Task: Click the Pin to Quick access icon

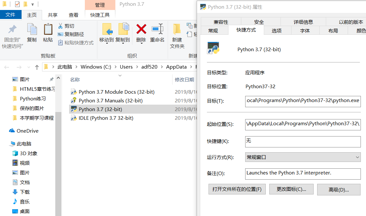Action: (12, 29)
